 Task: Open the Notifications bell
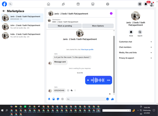pos(146,4)
